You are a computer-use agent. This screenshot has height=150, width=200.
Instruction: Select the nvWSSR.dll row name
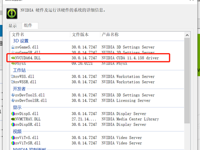tap(26, 82)
